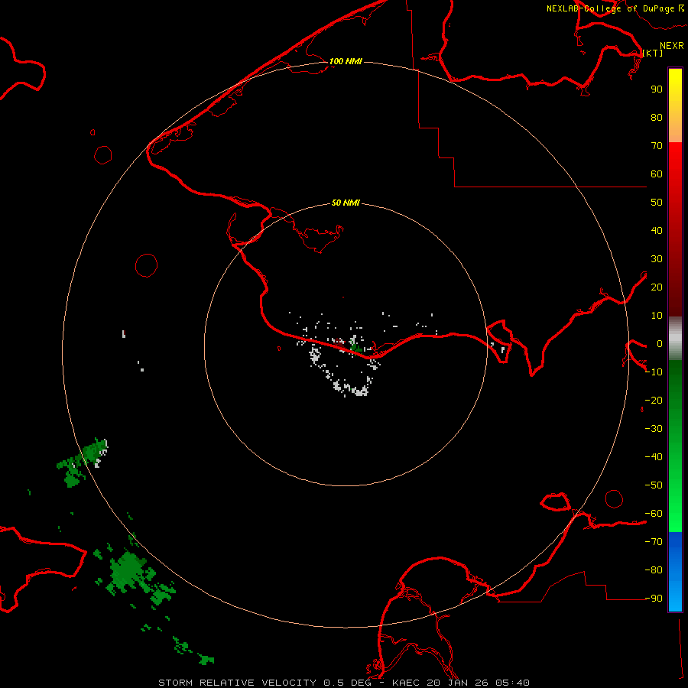
Task: Click the -20 value on the velocity scale
Action: click(x=654, y=400)
